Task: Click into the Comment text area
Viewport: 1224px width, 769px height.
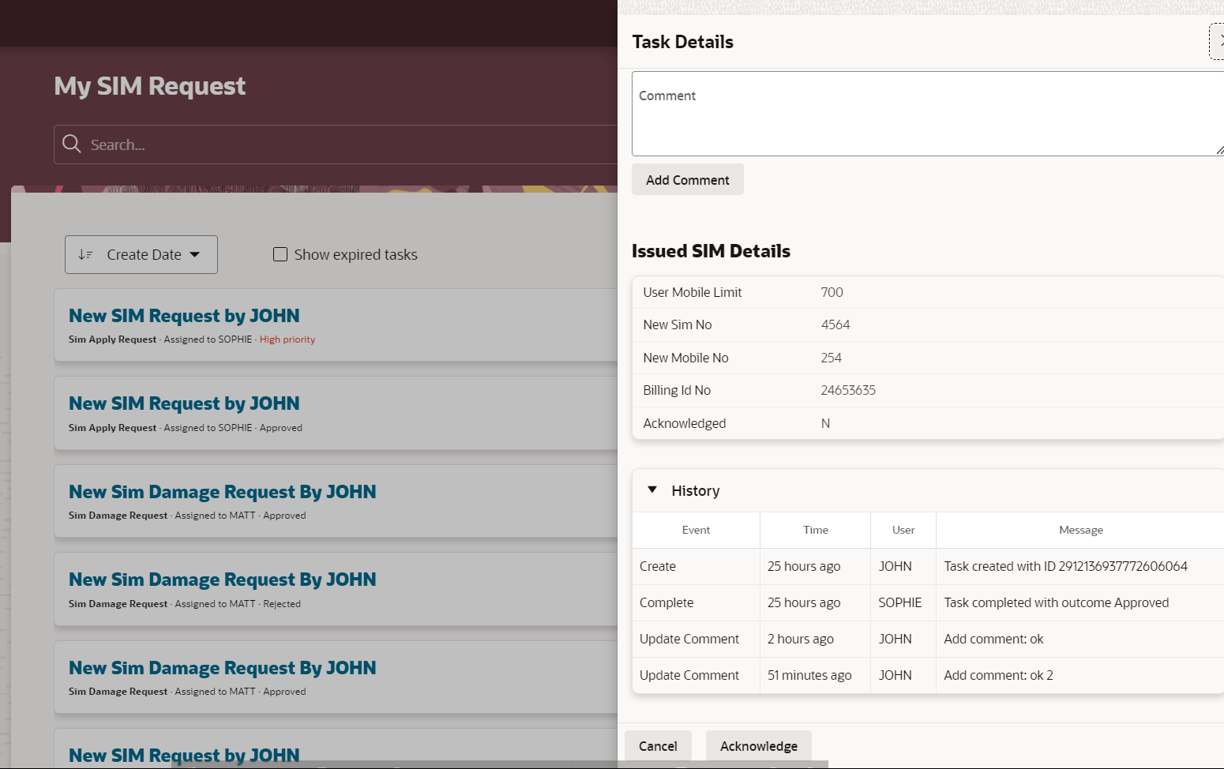Action: tap(928, 114)
